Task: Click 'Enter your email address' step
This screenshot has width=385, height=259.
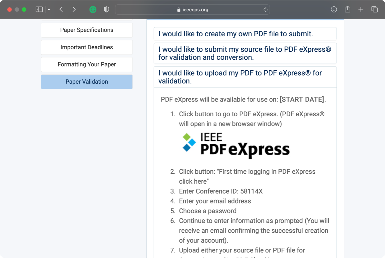Action: pyautogui.click(x=215, y=201)
